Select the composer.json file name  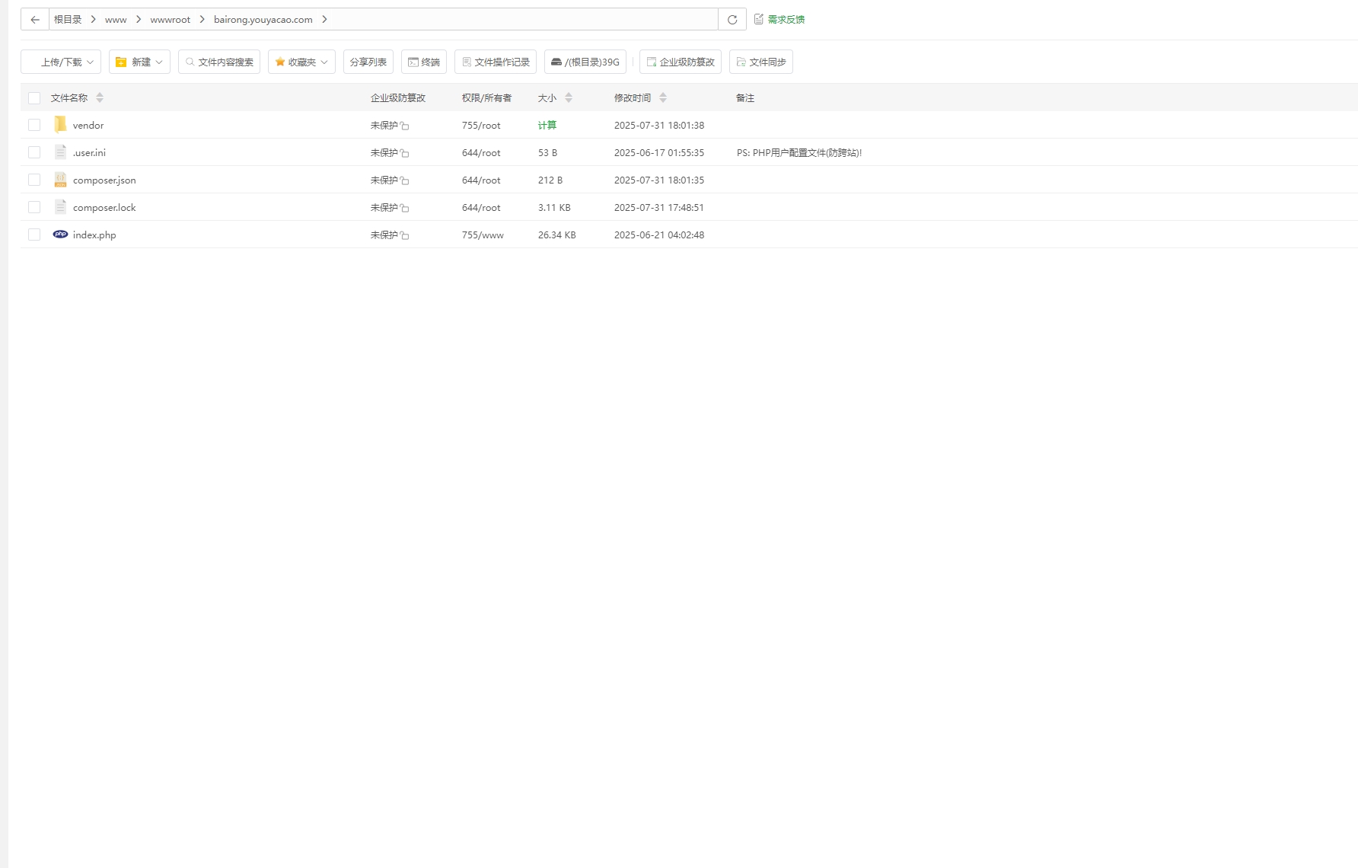(x=104, y=180)
